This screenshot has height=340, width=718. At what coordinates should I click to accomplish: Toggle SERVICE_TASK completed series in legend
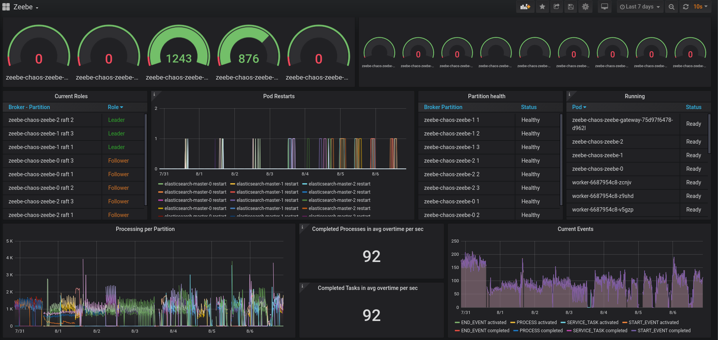(600, 331)
